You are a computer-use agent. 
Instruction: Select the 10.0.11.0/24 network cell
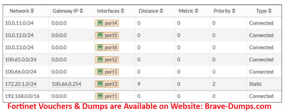[19, 23]
